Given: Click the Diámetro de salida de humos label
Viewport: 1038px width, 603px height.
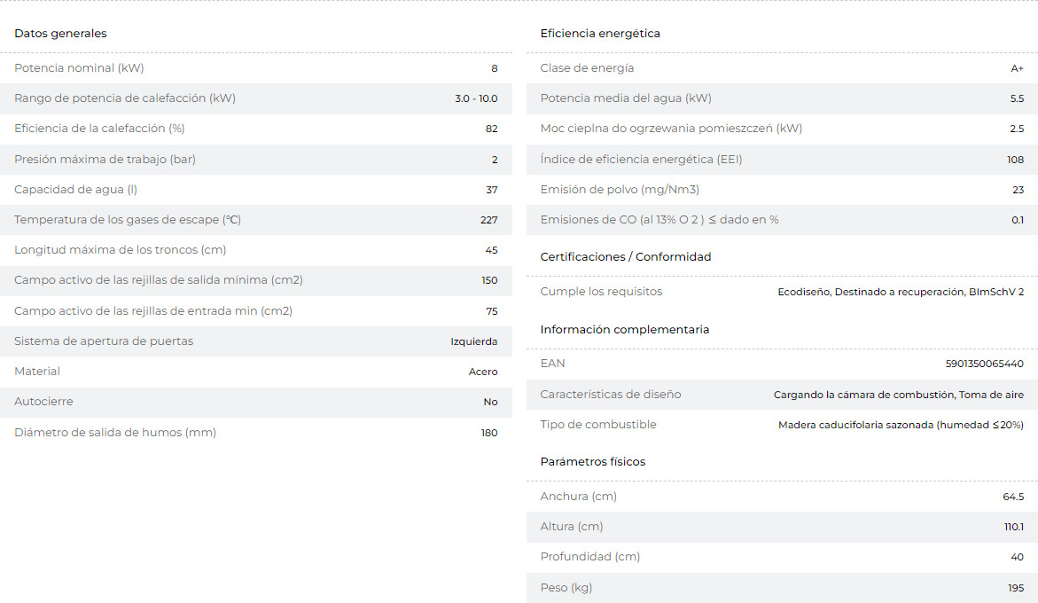Looking at the screenshot, I should point(115,433).
